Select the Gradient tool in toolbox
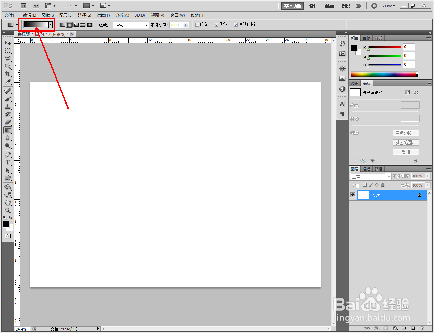The image size is (434, 333). pos(8,130)
